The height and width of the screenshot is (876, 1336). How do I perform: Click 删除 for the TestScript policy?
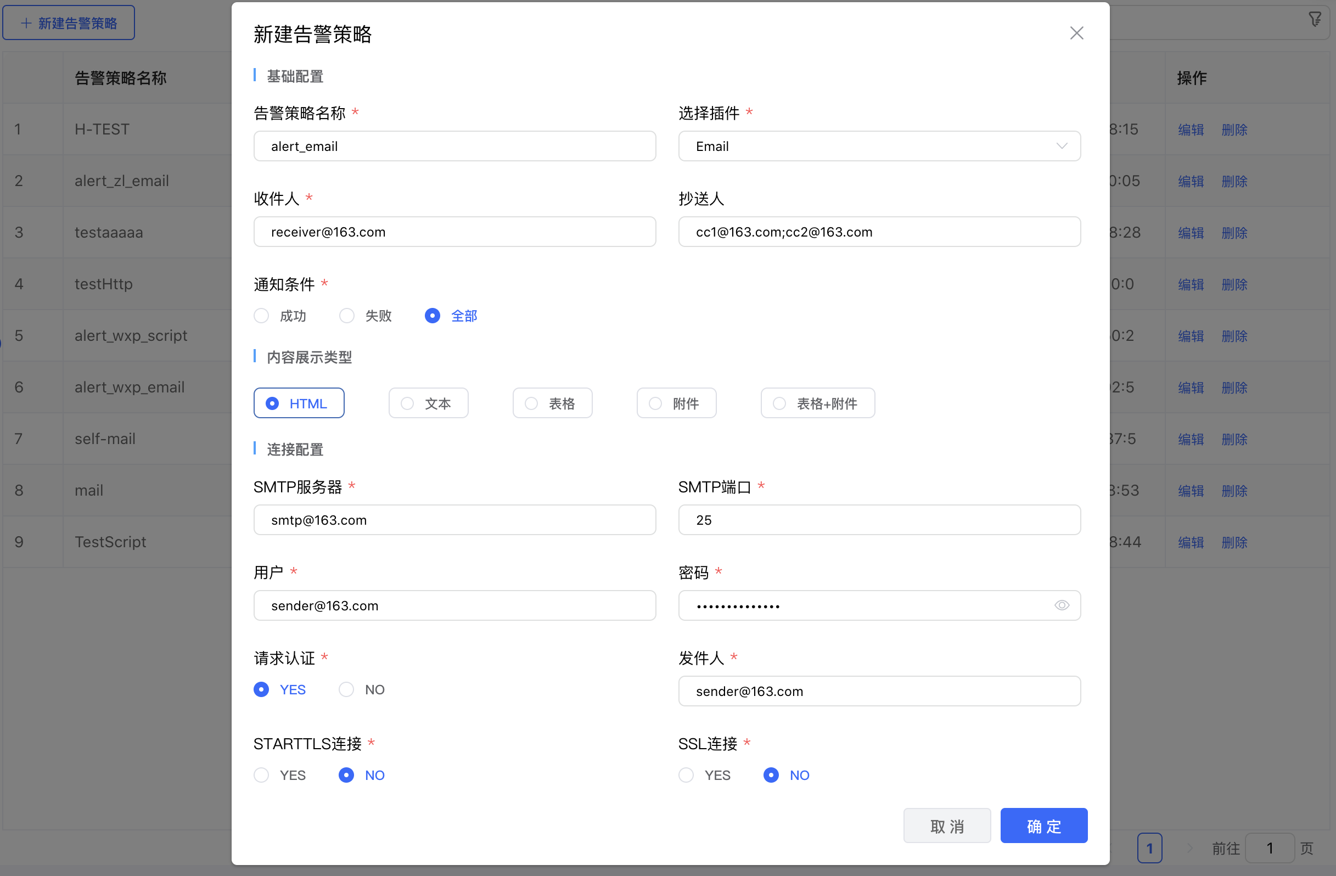(1234, 542)
